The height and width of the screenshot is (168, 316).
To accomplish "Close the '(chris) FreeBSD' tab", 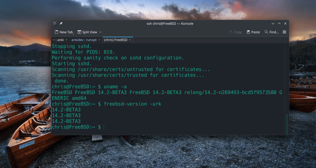I will (130, 40).
